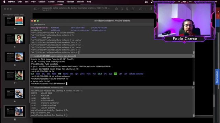The width and height of the screenshot is (220, 123).
Task: Open the Scripts menu
Action: click(x=51, y=2)
